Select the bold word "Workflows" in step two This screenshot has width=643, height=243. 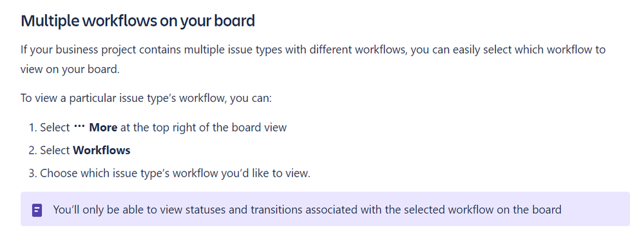point(102,151)
